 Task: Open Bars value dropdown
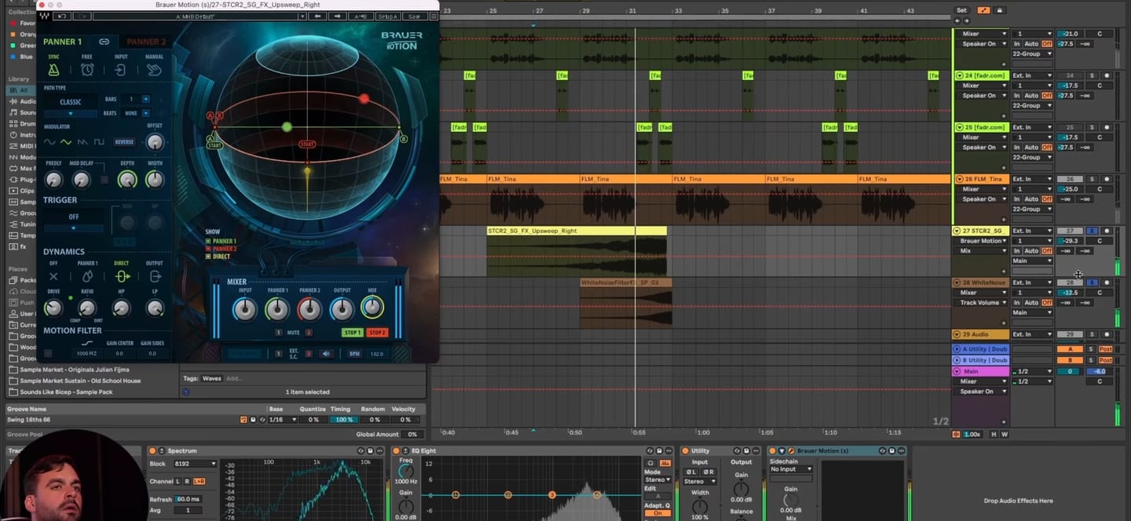point(146,99)
